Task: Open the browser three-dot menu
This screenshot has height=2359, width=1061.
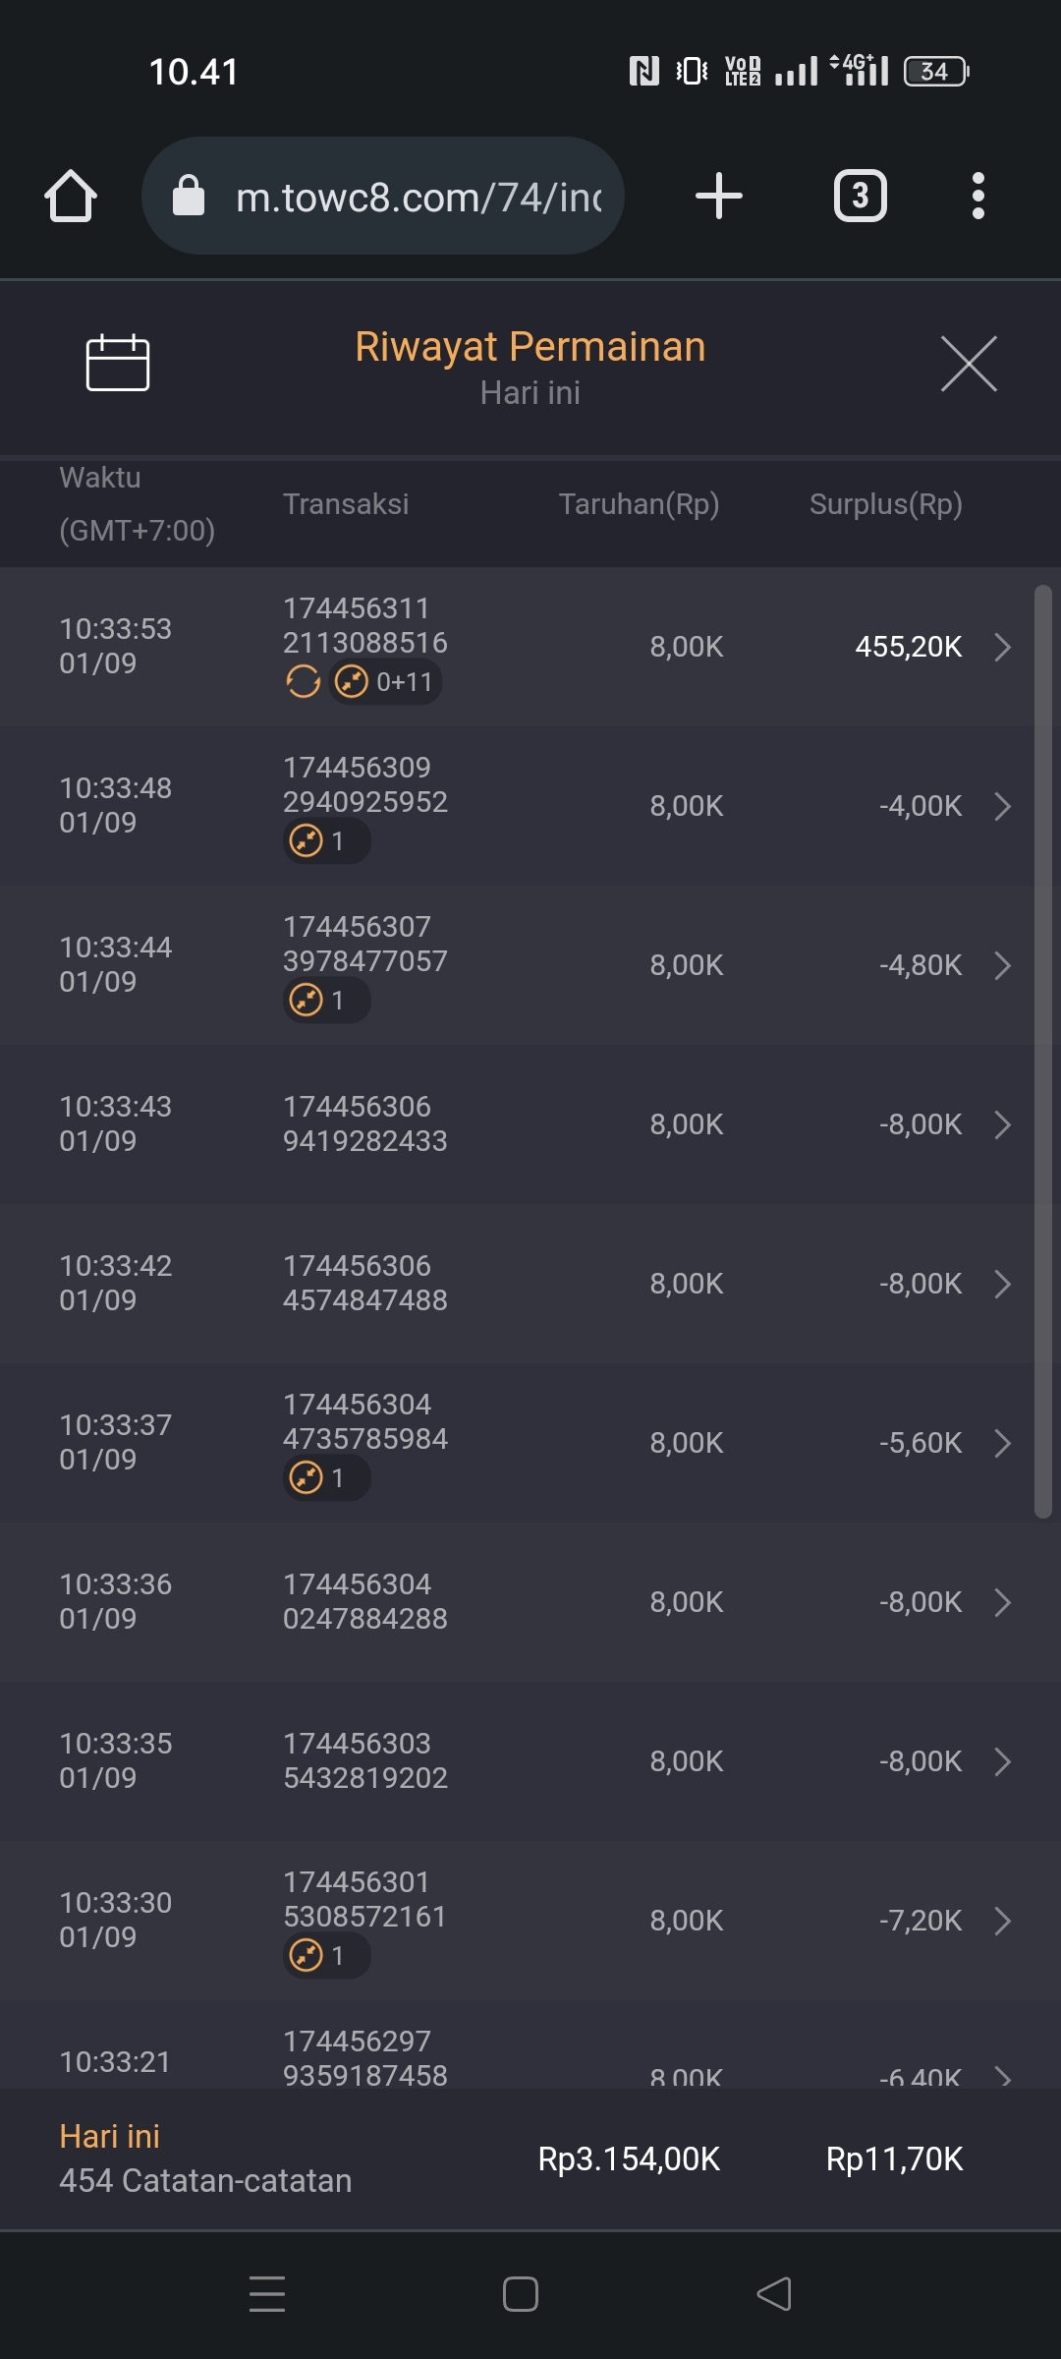Action: pos(977,196)
